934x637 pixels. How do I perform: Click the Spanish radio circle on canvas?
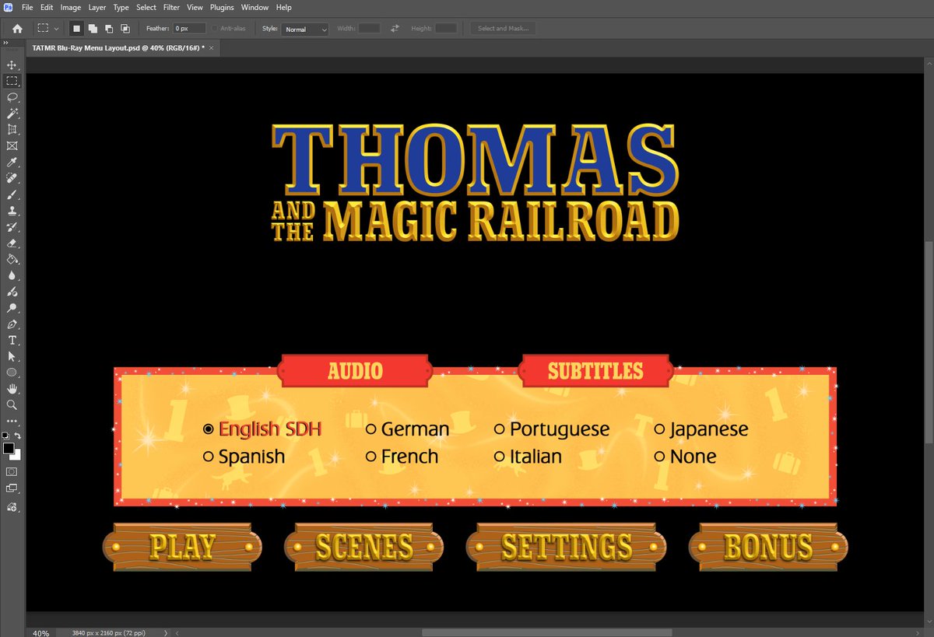pyautogui.click(x=208, y=457)
